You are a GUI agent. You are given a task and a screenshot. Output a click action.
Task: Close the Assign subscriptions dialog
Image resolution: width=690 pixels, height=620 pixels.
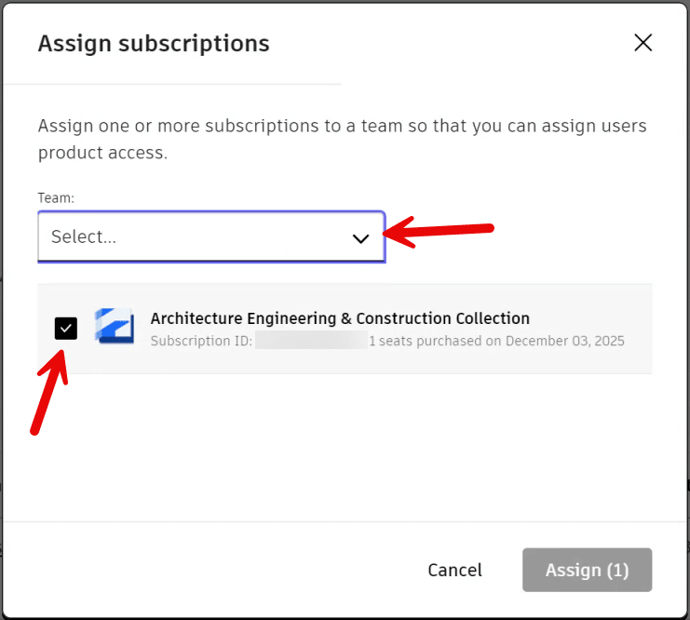point(643,43)
